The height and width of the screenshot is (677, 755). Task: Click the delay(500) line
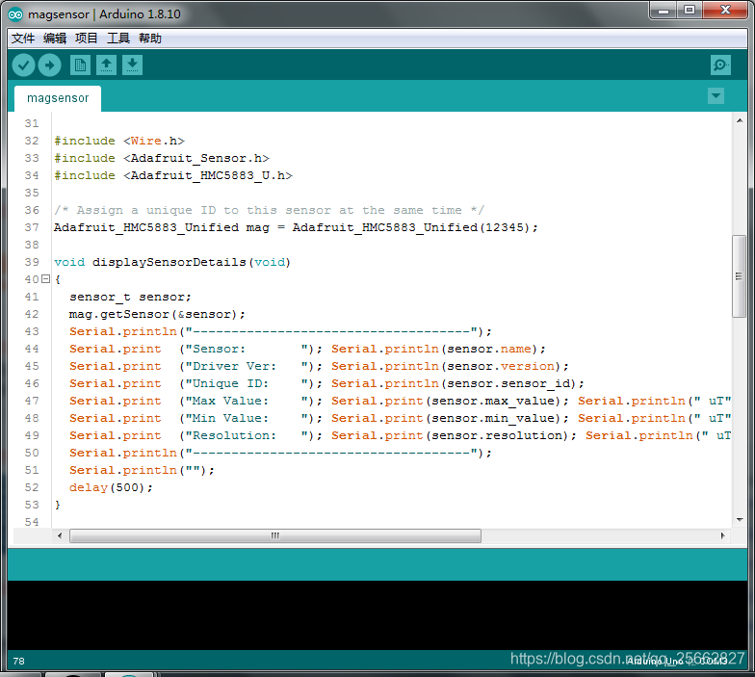[111, 487]
